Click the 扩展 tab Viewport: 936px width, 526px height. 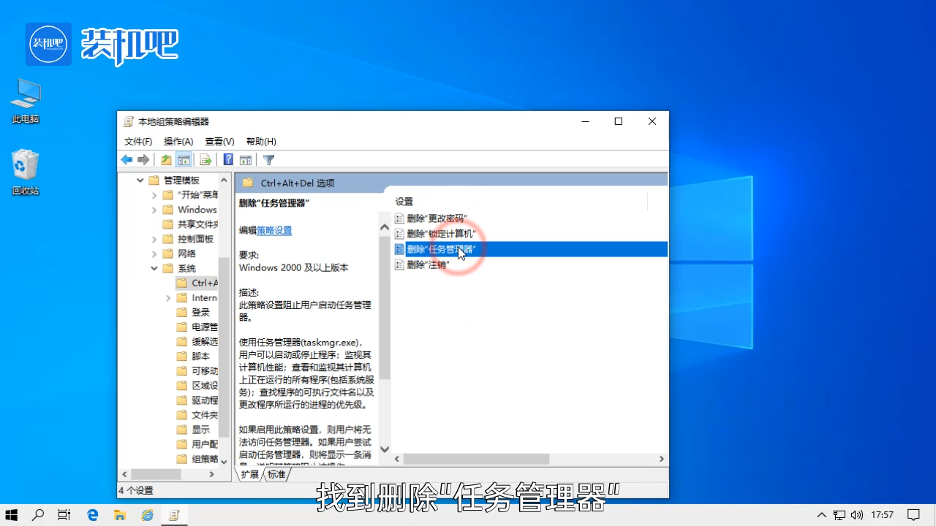point(250,474)
